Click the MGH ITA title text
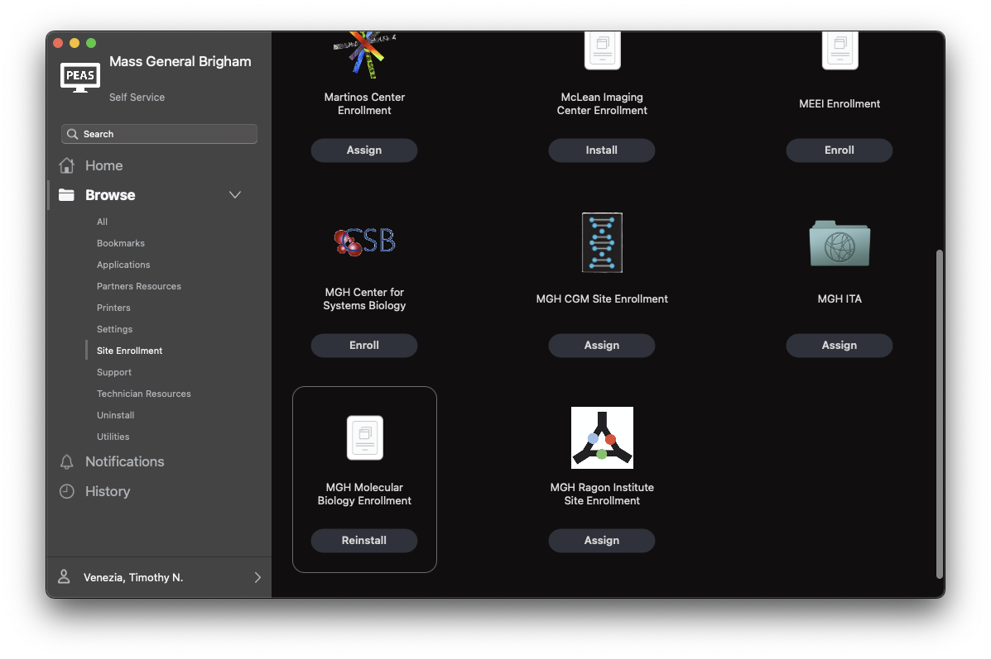The image size is (991, 659). tap(839, 298)
